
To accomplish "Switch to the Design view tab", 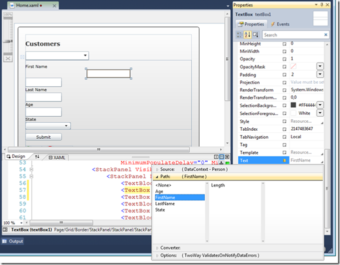I will click(x=16, y=156).
